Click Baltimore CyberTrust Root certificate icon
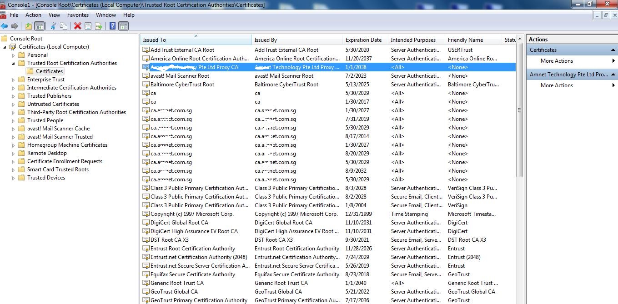 click(x=146, y=85)
